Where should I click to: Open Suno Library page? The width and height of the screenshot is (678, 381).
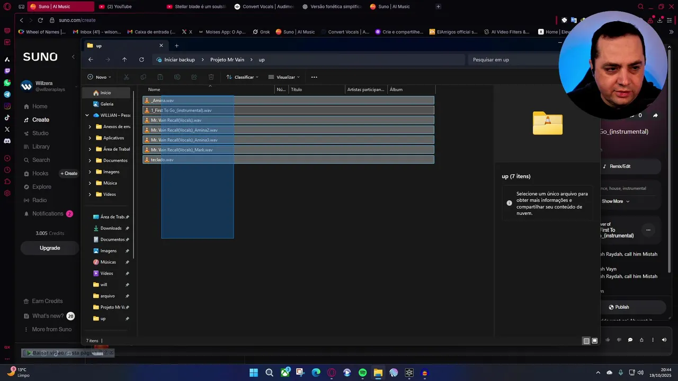[41, 147]
